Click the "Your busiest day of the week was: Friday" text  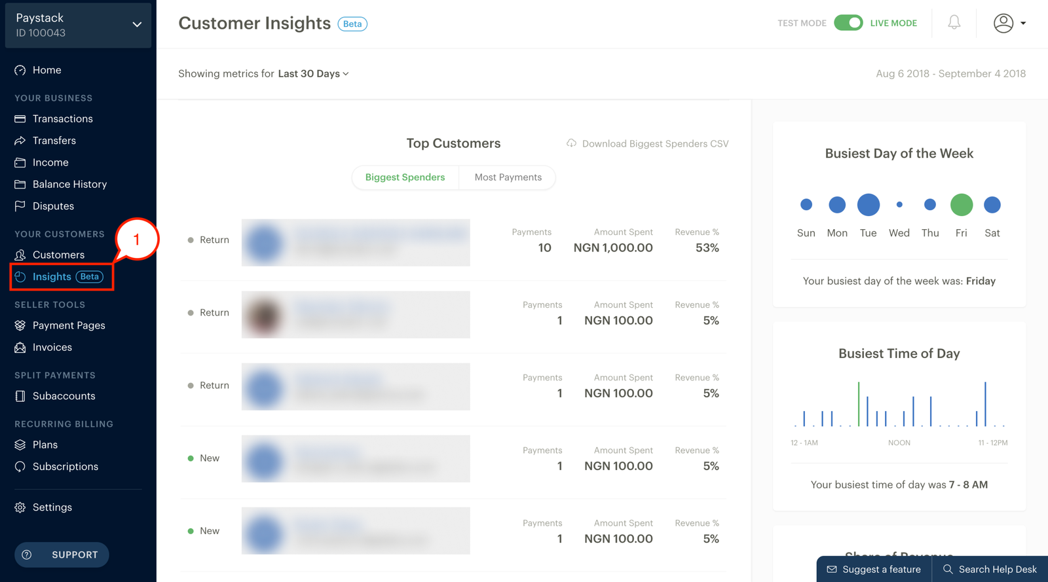click(899, 281)
